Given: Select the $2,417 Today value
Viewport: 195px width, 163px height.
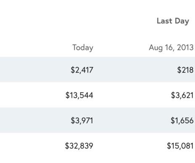Looking at the screenshot, I should [82, 70].
